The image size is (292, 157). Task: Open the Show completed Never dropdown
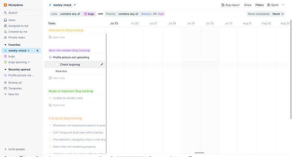[x=278, y=14]
